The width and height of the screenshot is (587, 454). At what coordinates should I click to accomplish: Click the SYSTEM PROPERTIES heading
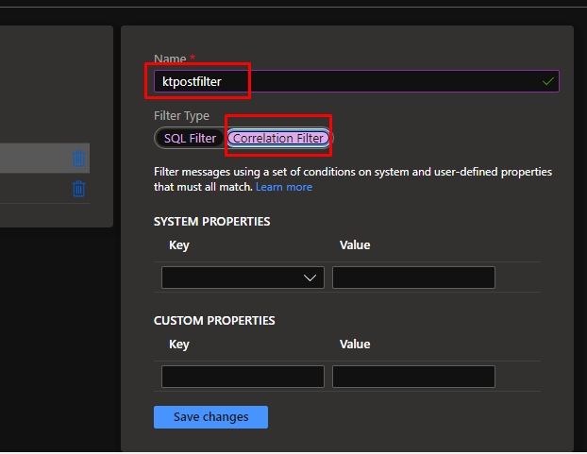[212, 222]
